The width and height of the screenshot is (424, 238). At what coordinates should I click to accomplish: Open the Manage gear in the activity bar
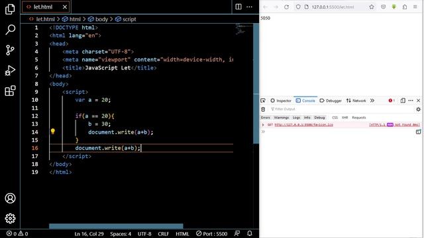click(x=10, y=218)
